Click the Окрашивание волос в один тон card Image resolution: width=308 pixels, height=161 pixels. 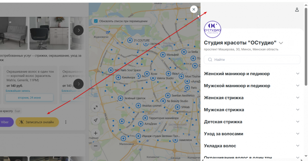tap(30, 85)
